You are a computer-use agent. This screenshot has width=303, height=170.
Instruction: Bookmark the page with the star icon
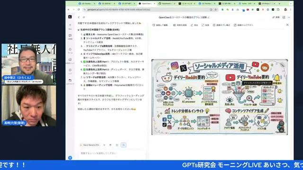pos(216,9)
